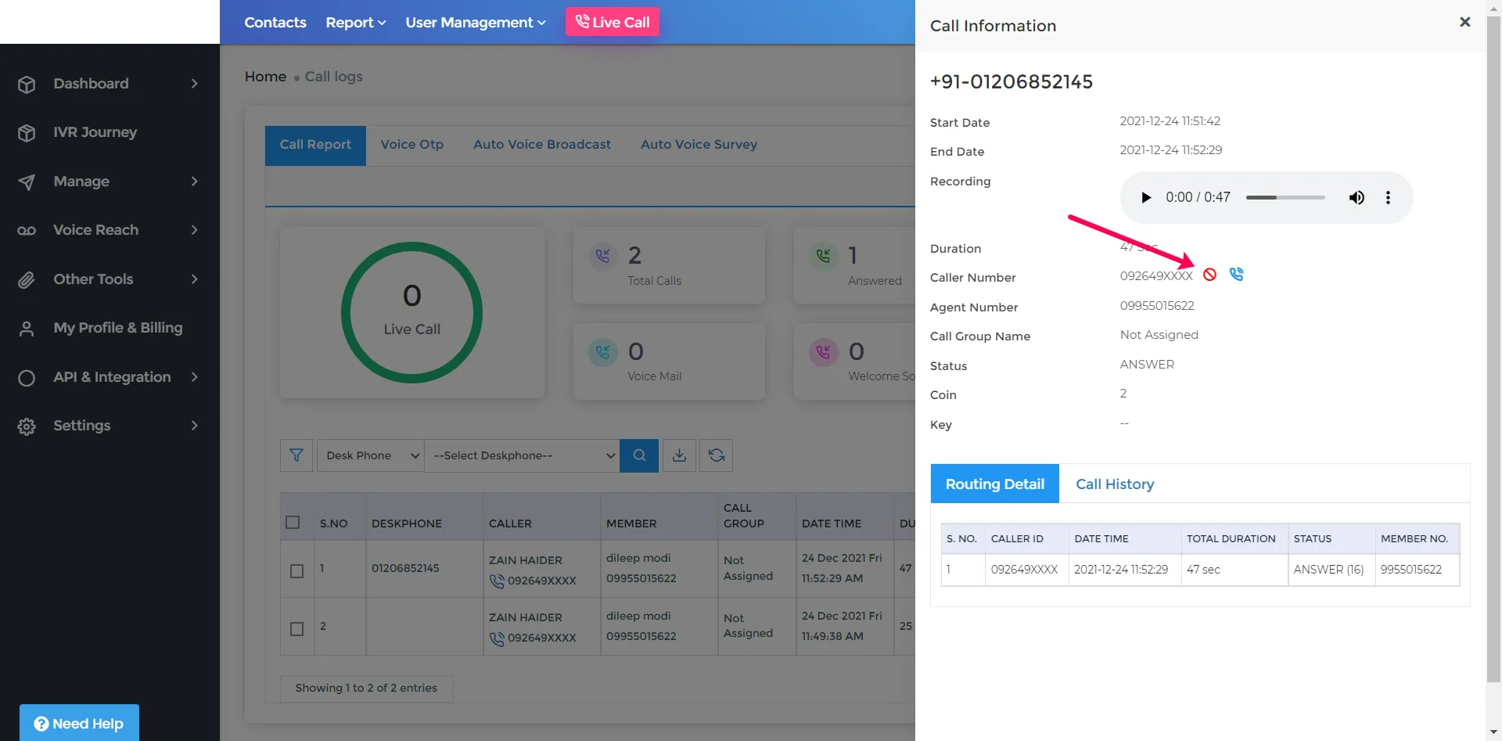Click Voice Reach voicemail icon
This screenshot has width=1502, height=741.
click(27, 230)
